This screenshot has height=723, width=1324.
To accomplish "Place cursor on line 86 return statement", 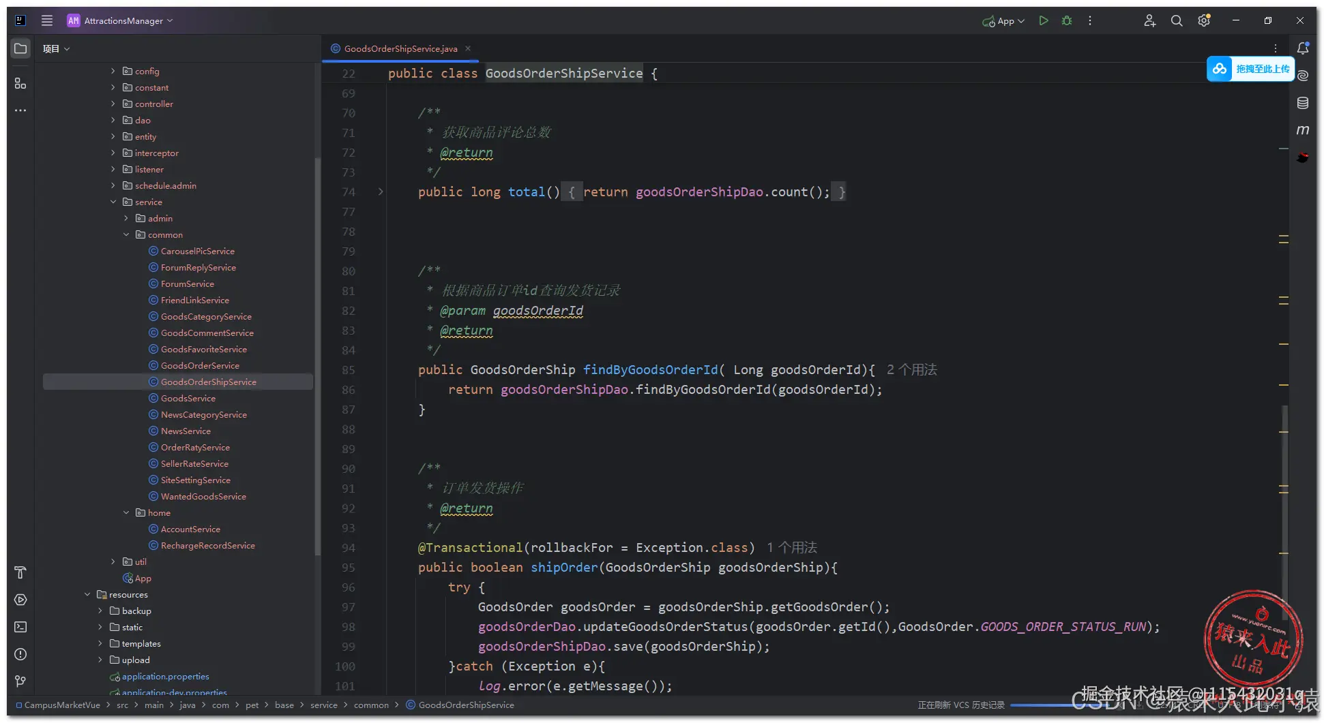I will [x=665, y=390].
